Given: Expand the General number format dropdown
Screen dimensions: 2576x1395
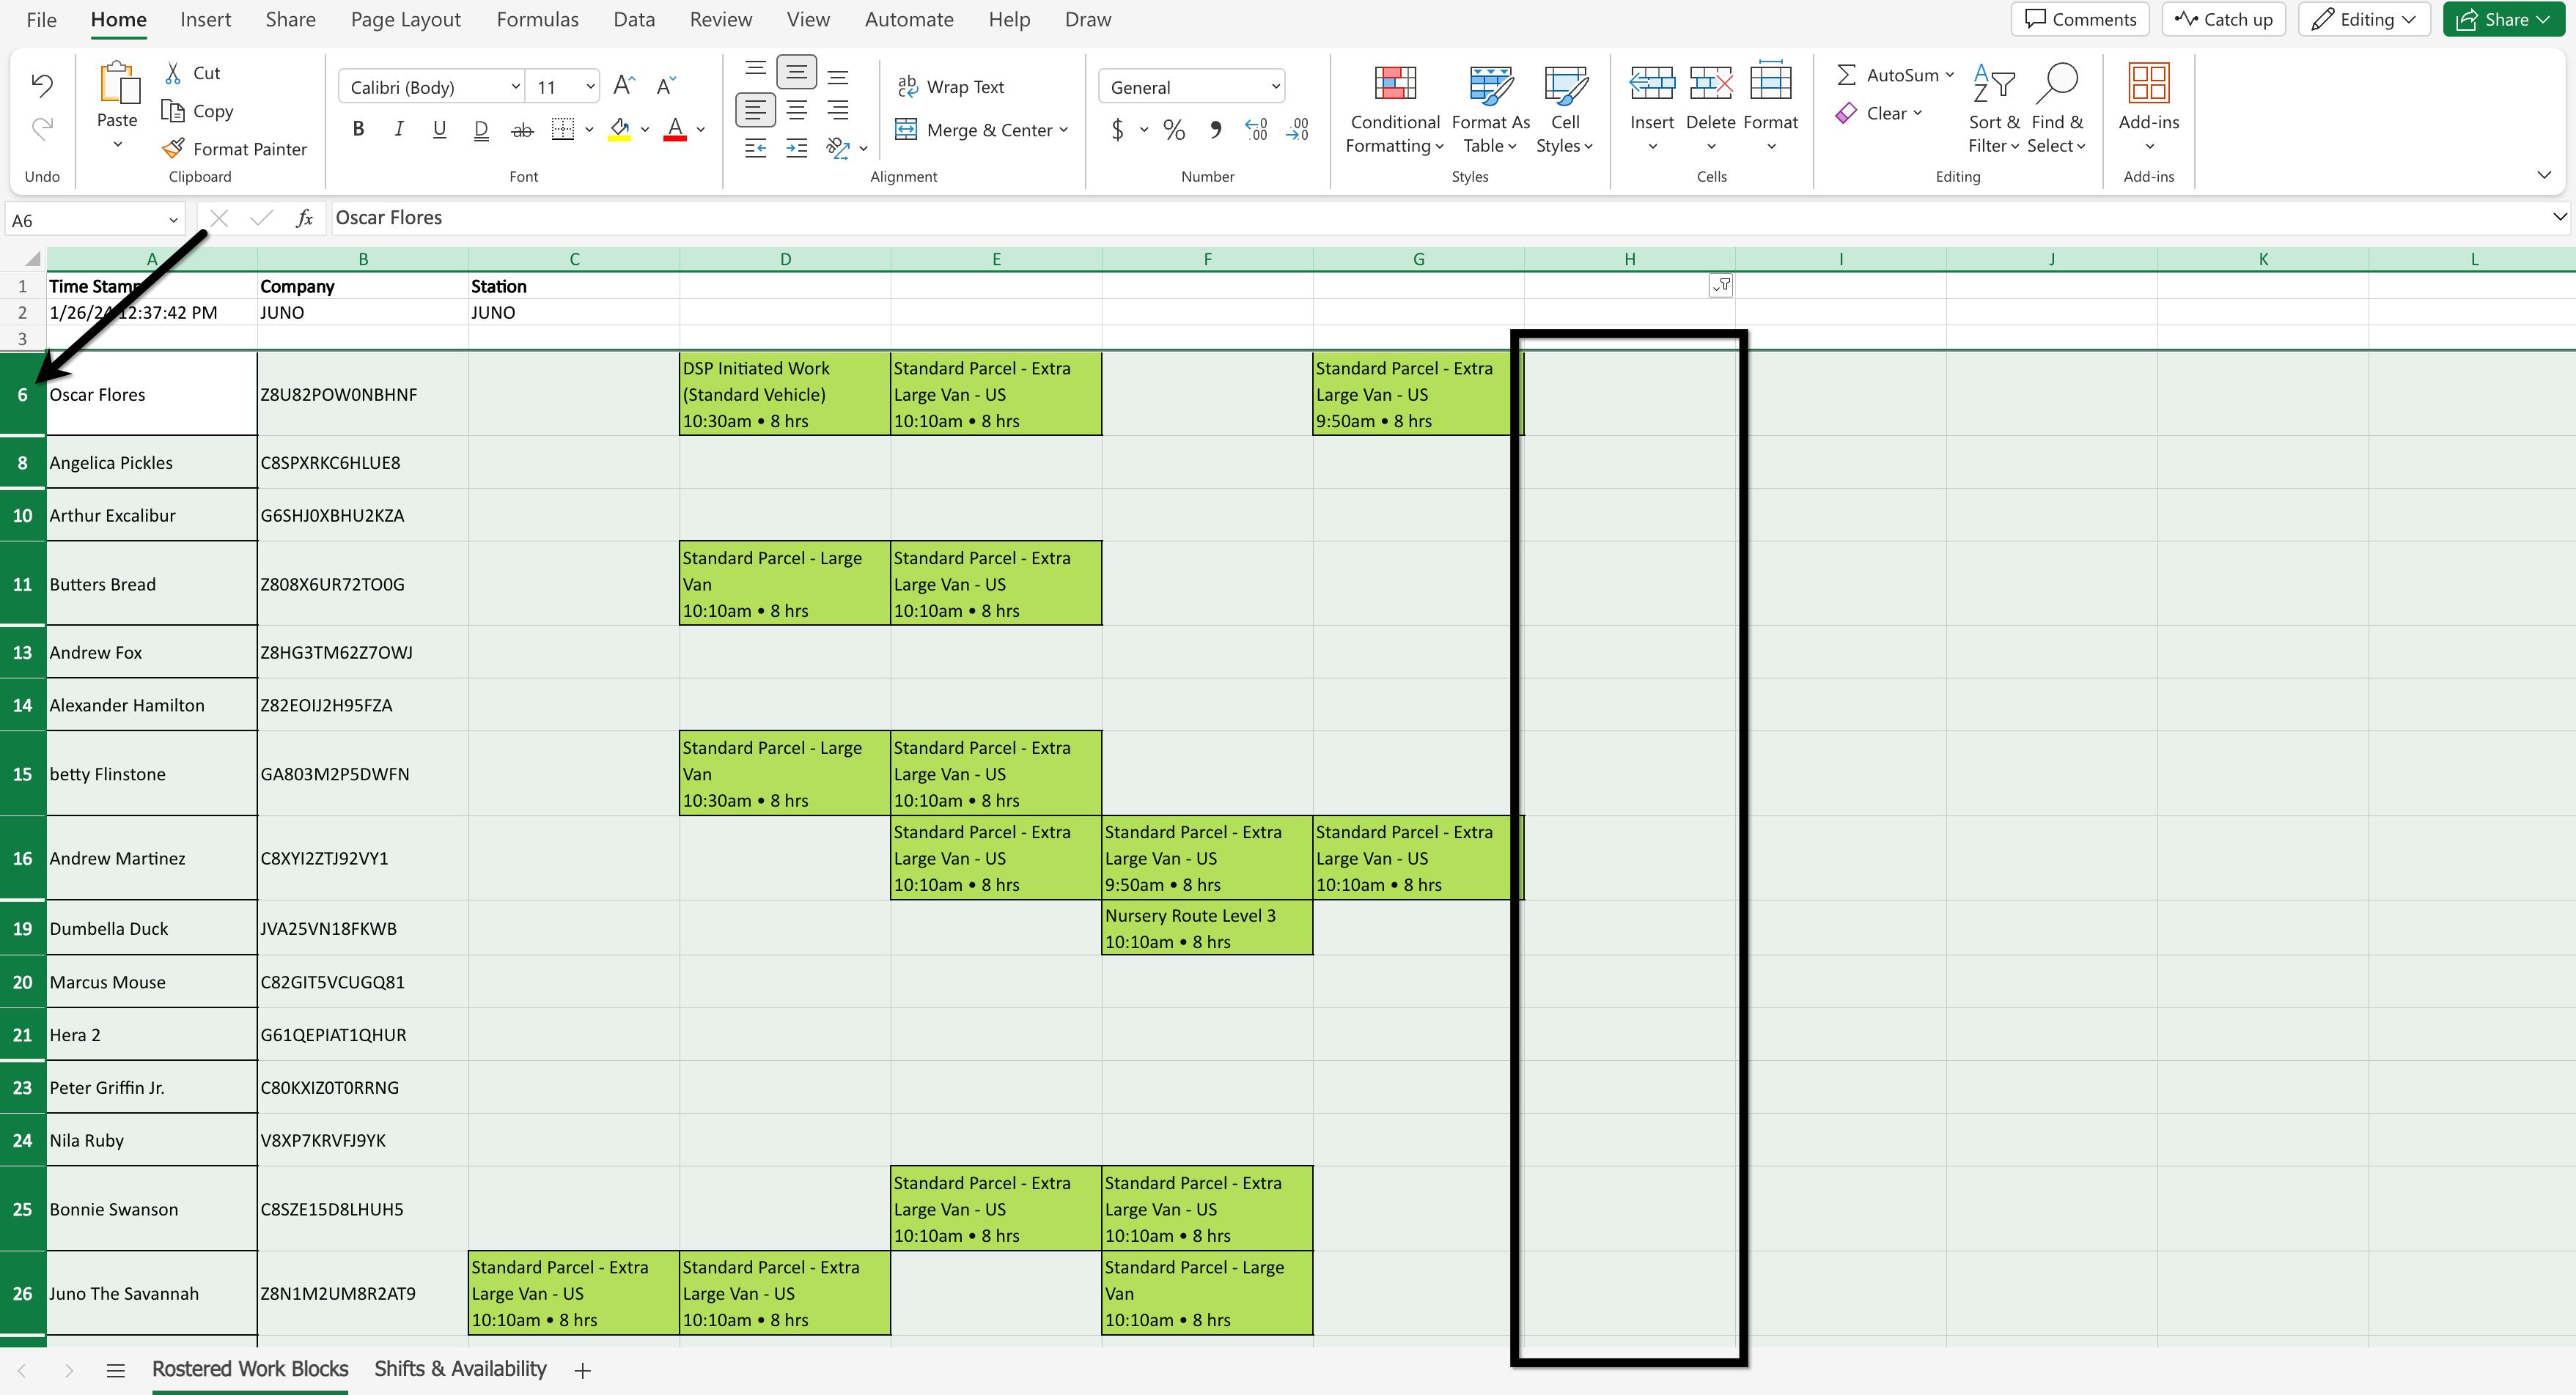Looking at the screenshot, I should tap(1275, 87).
